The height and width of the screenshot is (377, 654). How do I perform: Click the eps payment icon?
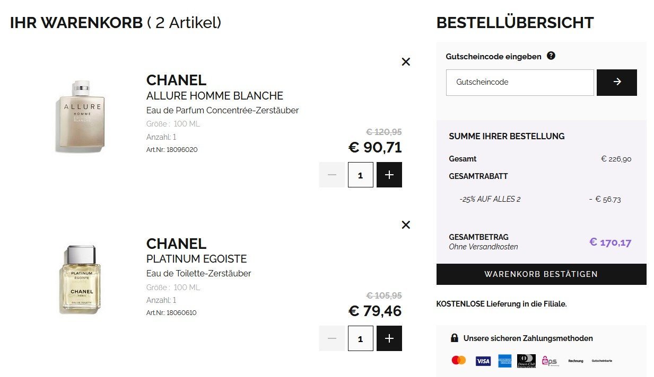coord(550,361)
